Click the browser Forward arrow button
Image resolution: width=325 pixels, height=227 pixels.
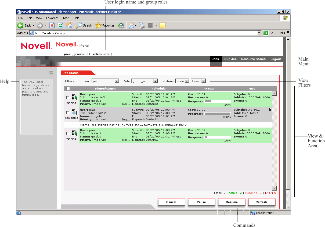[x=40, y=25]
